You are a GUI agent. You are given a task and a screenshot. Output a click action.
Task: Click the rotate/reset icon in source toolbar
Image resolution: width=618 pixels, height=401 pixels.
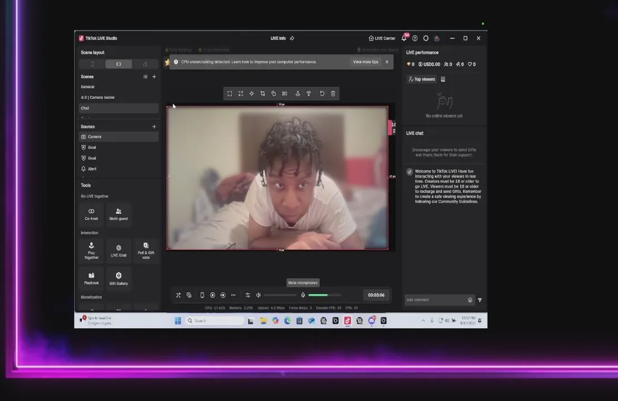click(322, 94)
